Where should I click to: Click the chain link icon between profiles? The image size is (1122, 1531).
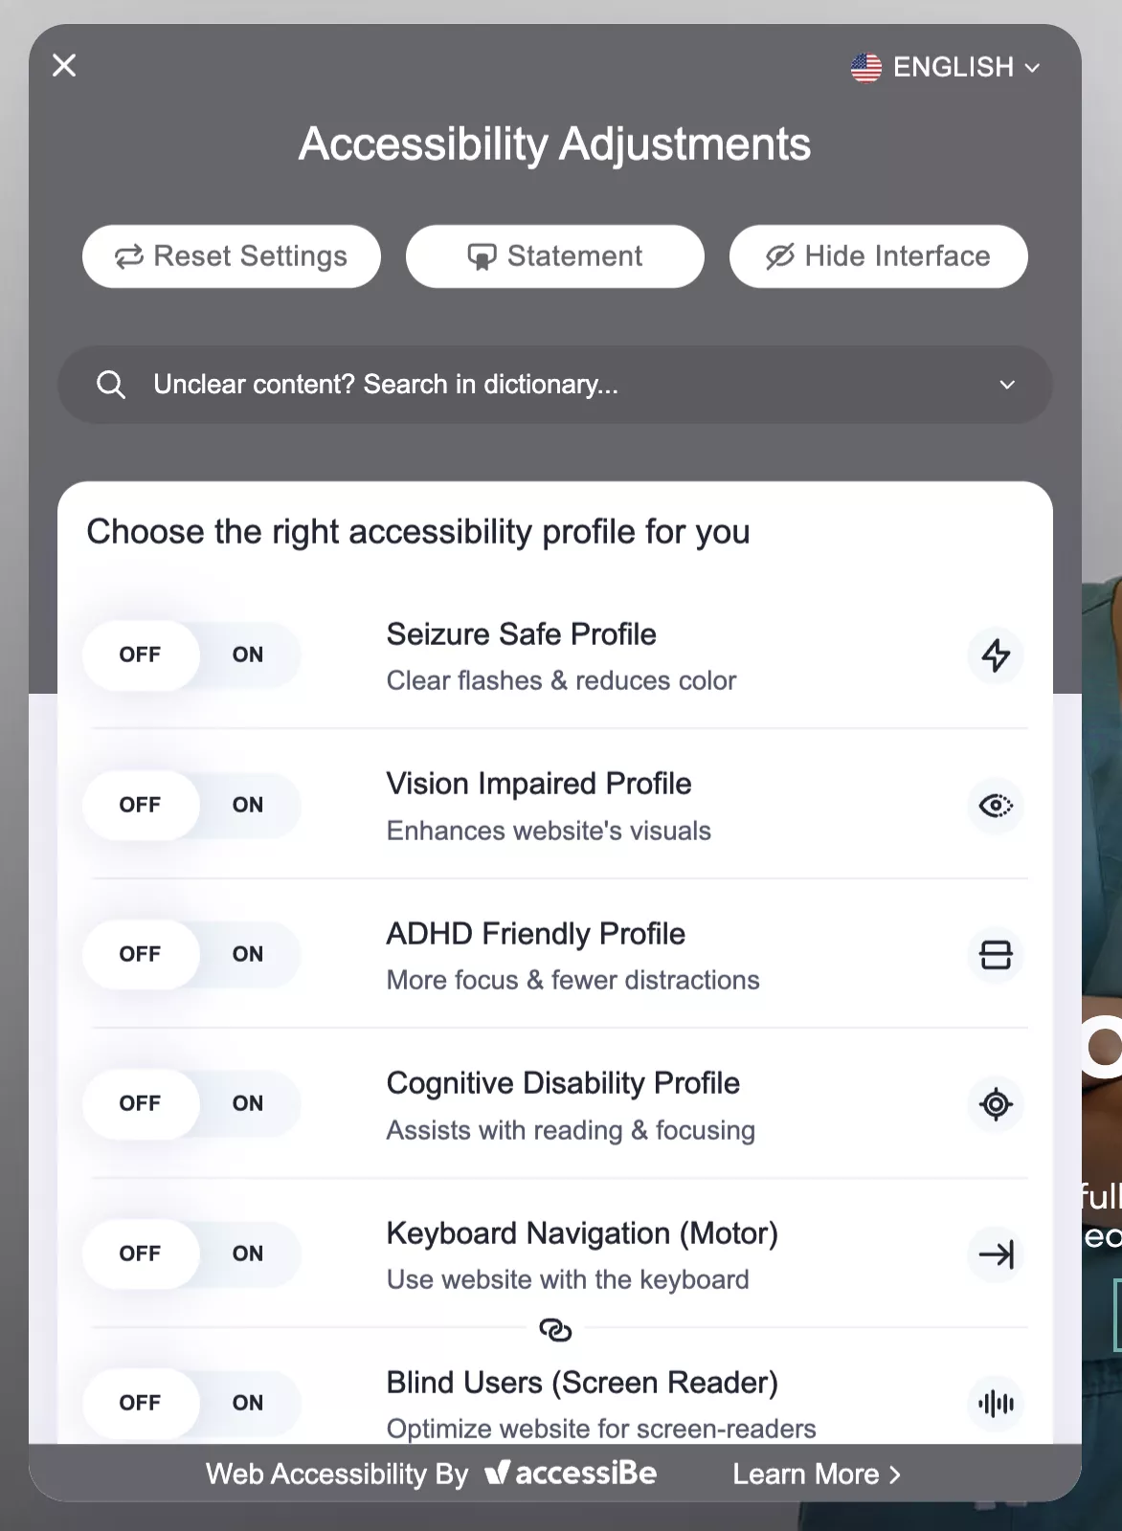(x=555, y=1330)
